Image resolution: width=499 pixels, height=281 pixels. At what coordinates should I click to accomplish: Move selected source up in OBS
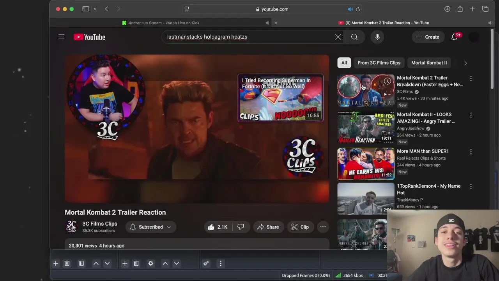click(165, 264)
